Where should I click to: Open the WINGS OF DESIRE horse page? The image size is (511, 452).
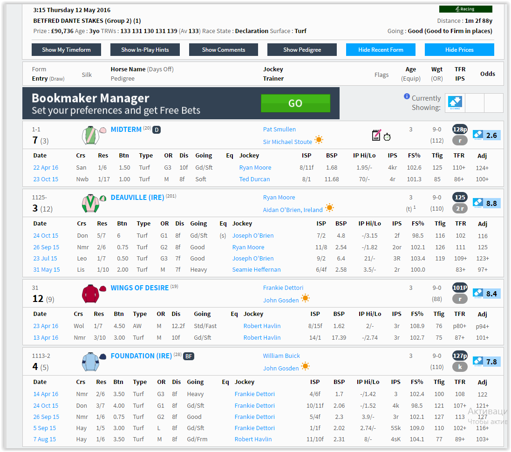coord(140,288)
